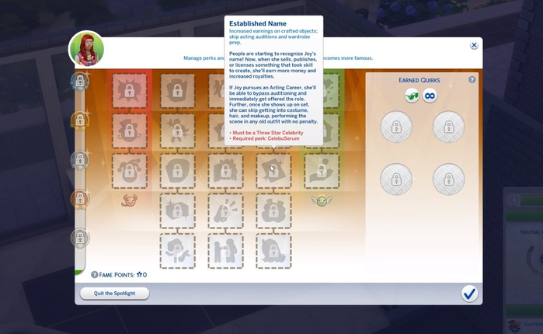Viewport: 543px width, 334px height.
Task: Select the locked giving-hand perk in green column
Action: pyautogui.click(x=322, y=171)
